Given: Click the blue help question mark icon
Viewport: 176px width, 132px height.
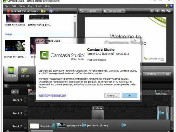Looking at the screenshot, I should (x=171, y=6).
